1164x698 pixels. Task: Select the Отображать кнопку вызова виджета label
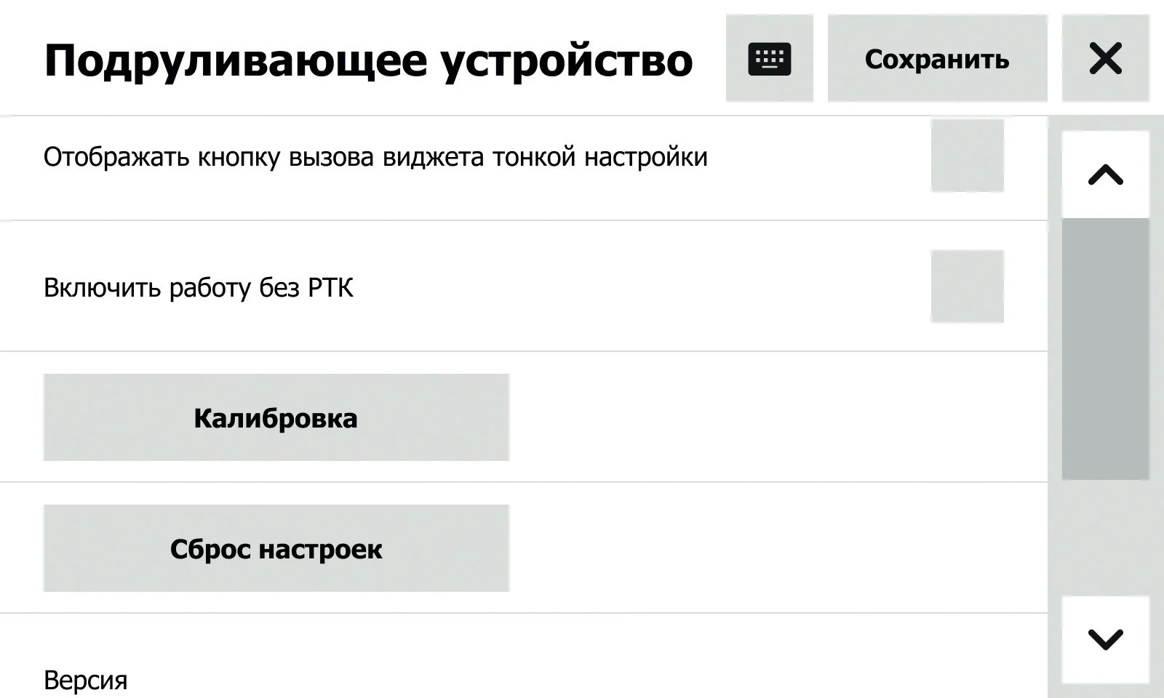(x=375, y=157)
